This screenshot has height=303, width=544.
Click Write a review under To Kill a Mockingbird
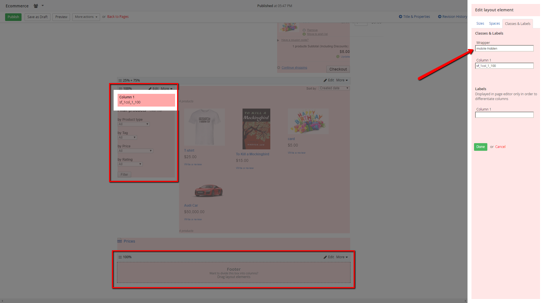[x=245, y=168]
